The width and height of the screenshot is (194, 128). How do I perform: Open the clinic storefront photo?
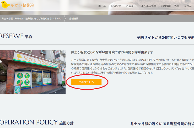click(33, 72)
